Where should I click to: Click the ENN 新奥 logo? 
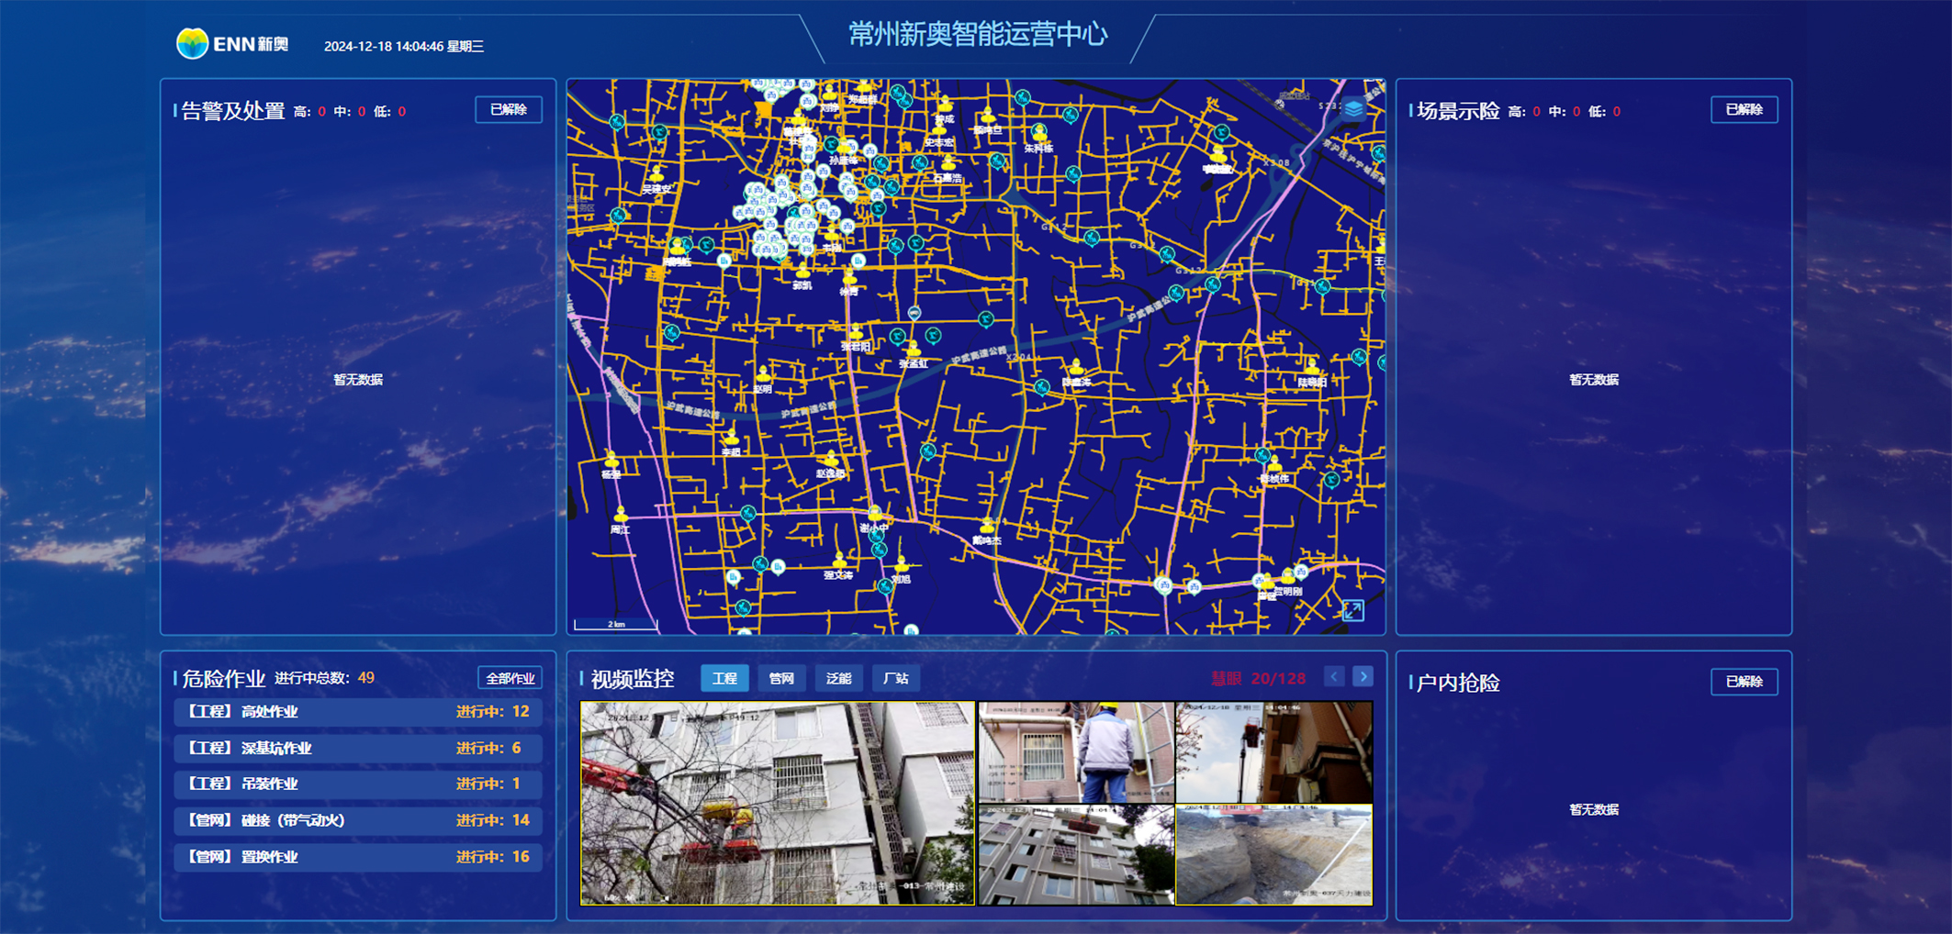[x=232, y=43]
